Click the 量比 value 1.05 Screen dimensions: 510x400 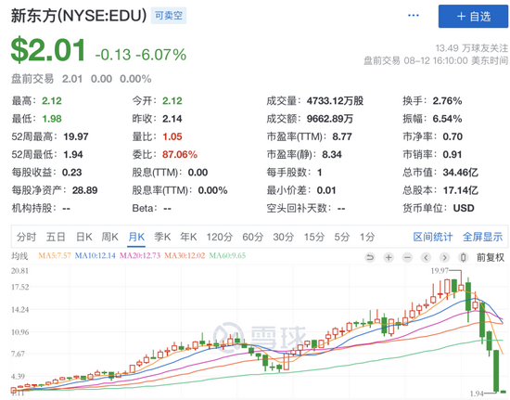pos(172,136)
